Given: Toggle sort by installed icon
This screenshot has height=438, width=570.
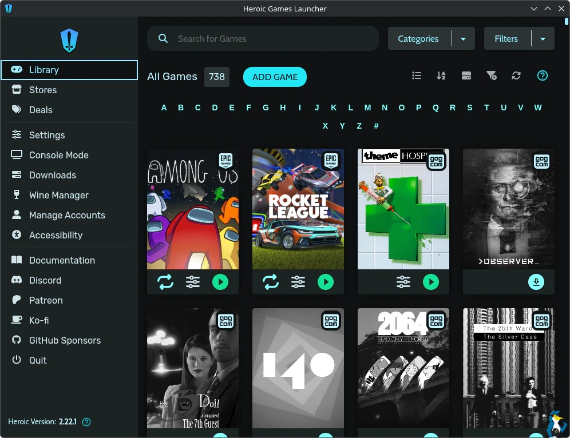Looking at the screenshot, I should pyautogui.click(x=466, y=75).
